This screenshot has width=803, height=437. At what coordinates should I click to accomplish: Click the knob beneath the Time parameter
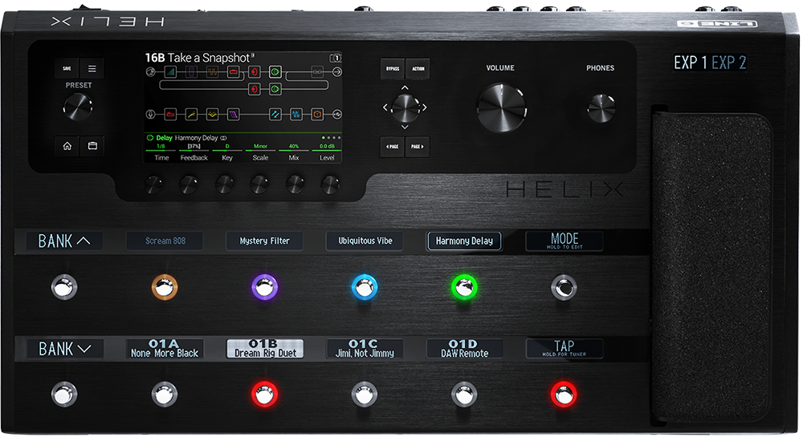coord(153,184)
